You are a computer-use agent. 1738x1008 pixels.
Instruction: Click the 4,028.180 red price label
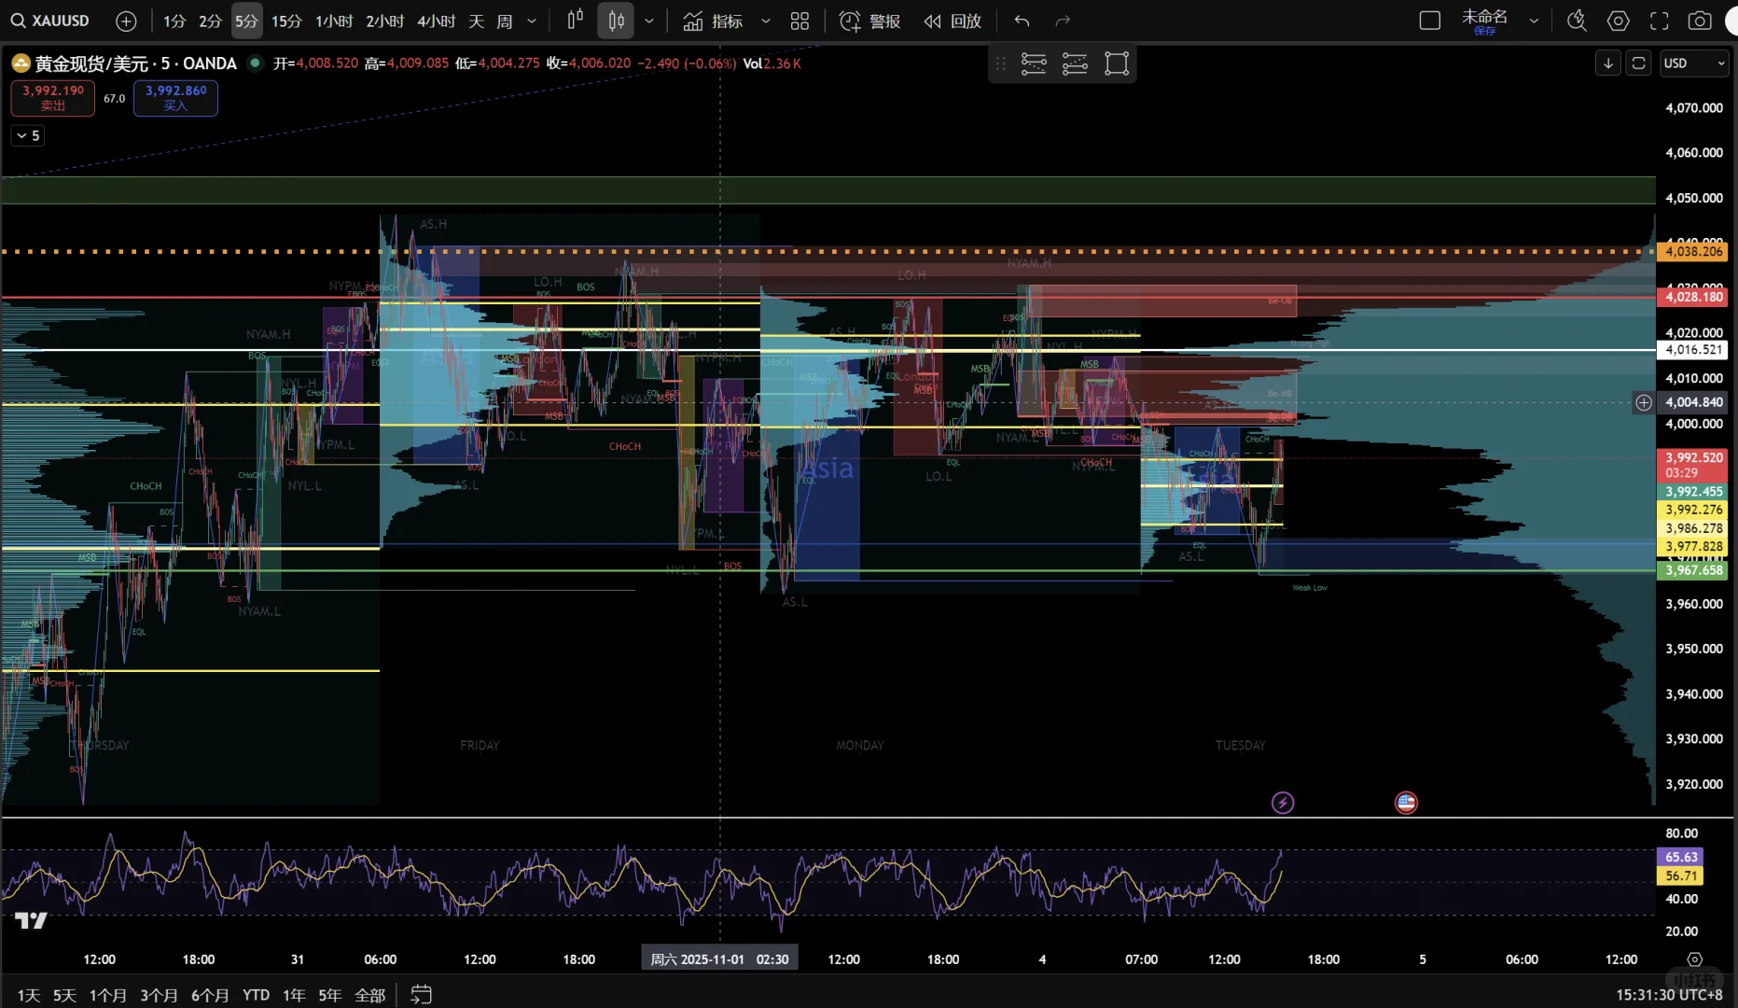coord(1694,297)
